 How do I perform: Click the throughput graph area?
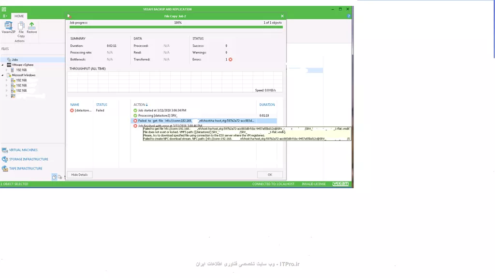pos(175,82)
